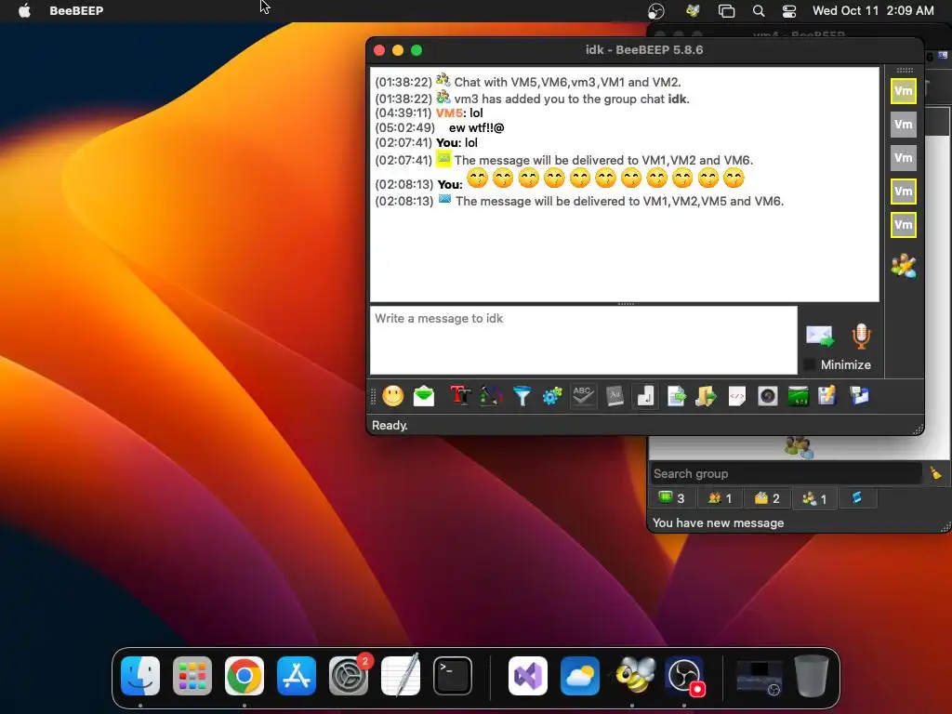Open the open envelope tab showing 2

[767, 498]
